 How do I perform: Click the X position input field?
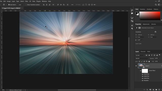(x=141, y=37)
